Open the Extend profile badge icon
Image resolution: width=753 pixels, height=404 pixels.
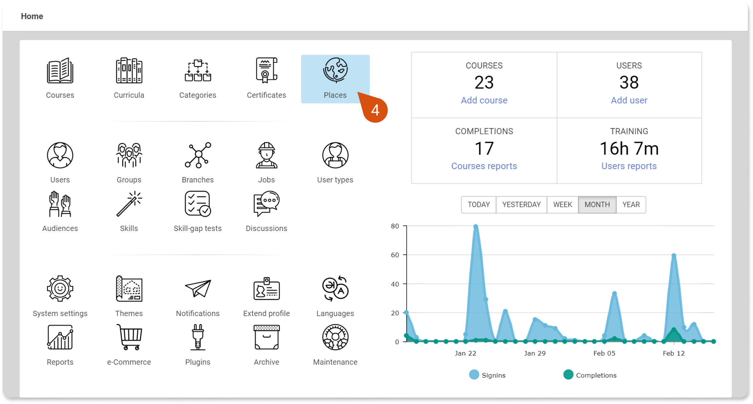click(x=266, y=289)
